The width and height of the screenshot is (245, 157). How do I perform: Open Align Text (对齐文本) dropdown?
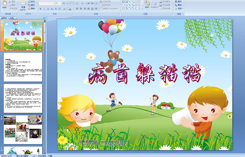point(106,5)
